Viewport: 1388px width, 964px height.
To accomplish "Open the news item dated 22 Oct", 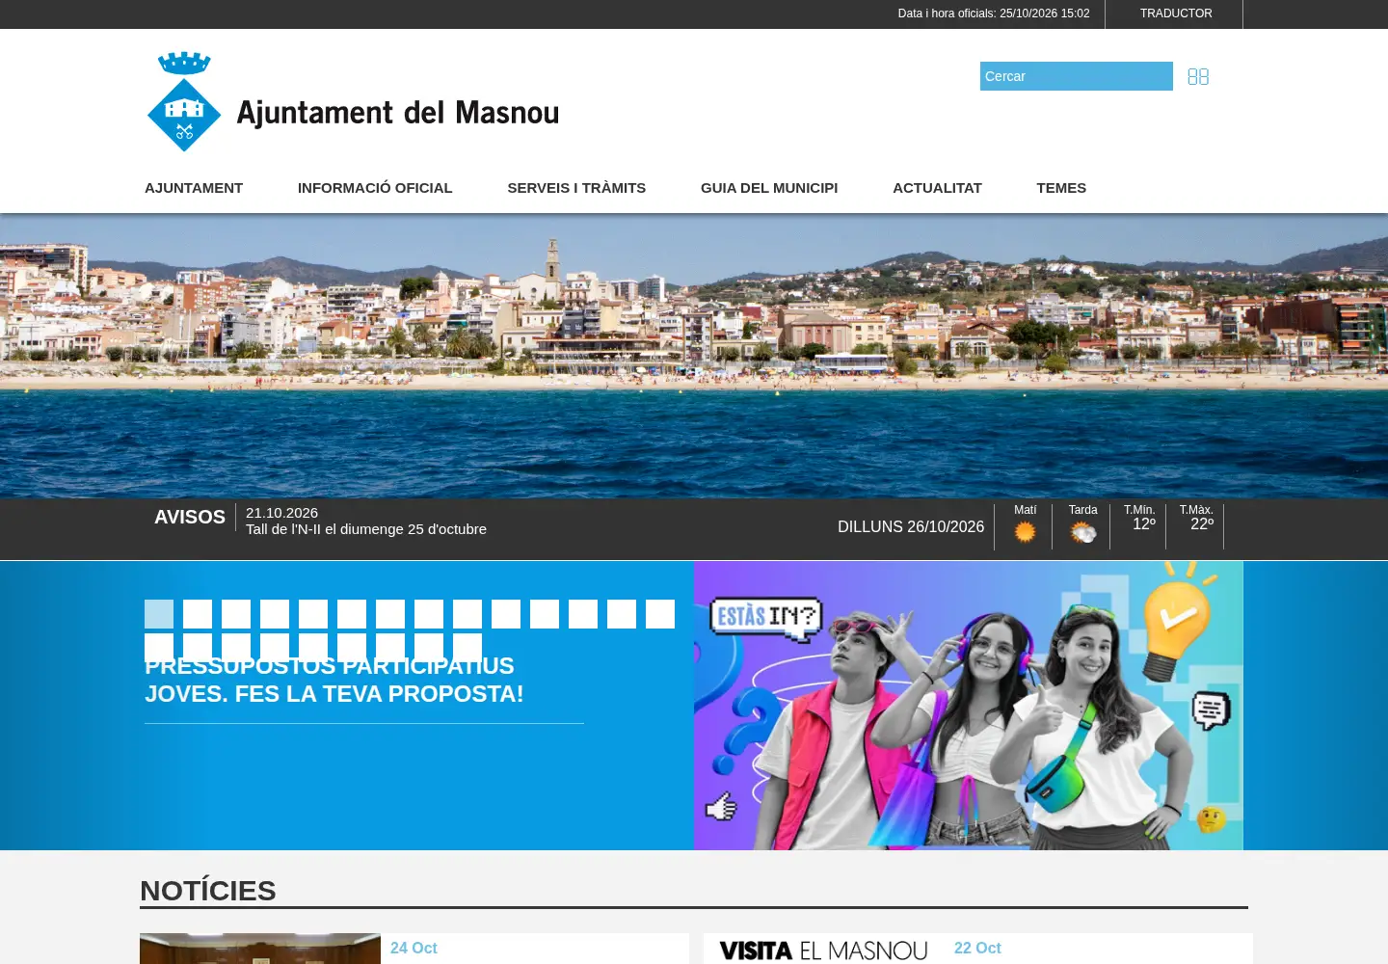I will point(977,949).
